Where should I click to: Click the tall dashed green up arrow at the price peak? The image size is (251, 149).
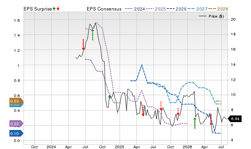click(x=93, y=35)
